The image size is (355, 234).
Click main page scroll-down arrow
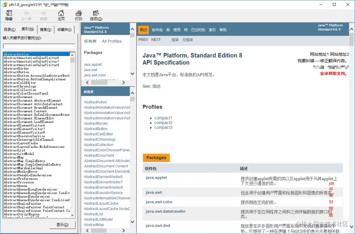pos(352,226)
